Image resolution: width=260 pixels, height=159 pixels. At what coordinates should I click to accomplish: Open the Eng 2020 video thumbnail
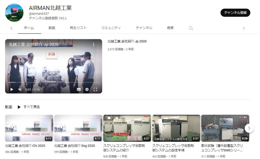(x=78, y=128)
